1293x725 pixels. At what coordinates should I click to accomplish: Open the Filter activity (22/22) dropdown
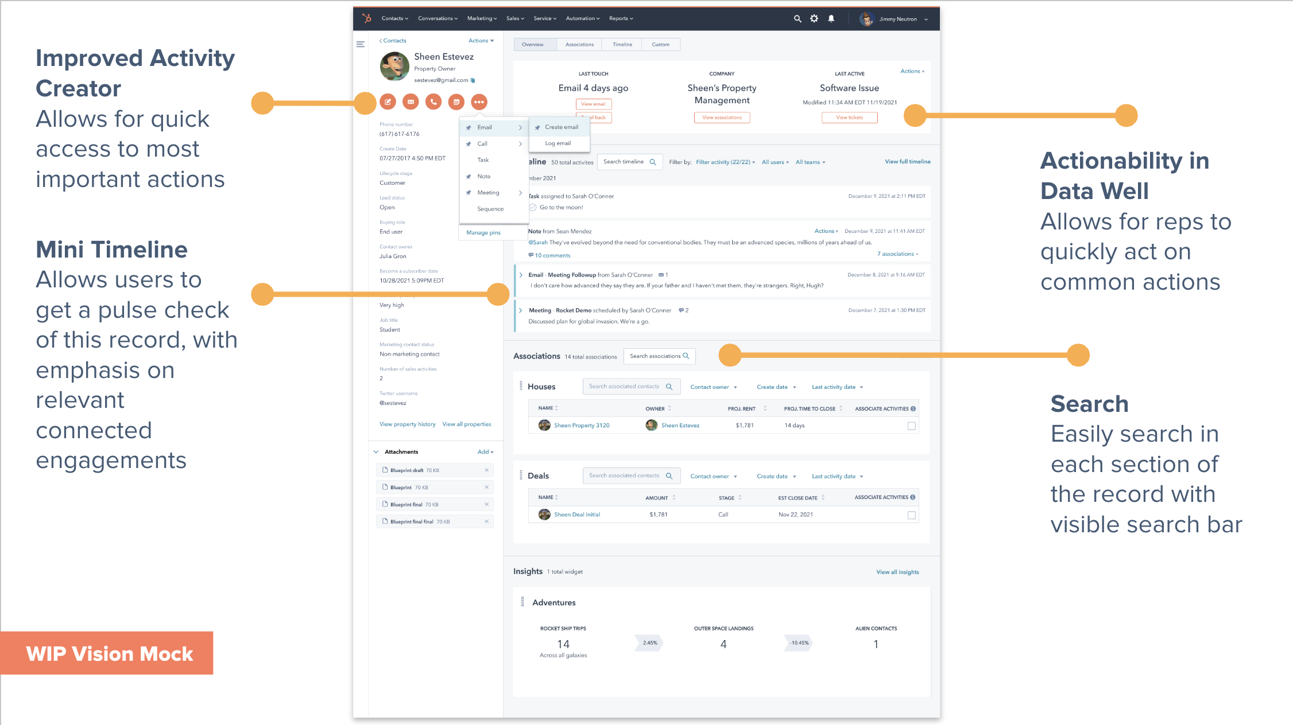(725, 162)
